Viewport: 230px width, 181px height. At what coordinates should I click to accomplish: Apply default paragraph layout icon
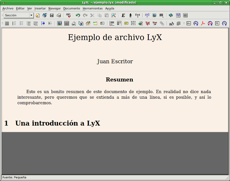[7, 23]
